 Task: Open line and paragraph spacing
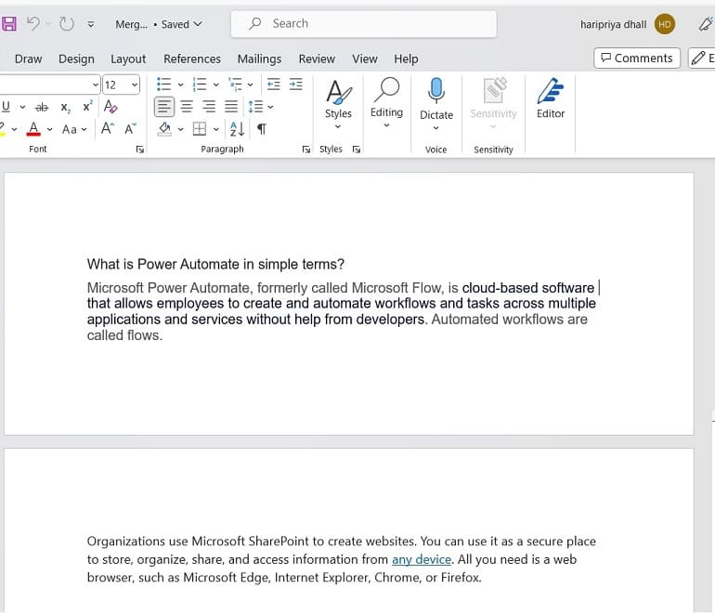tap(255, 107)
